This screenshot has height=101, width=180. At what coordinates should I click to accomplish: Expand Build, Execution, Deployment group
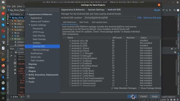27,75
